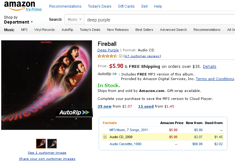The height and width of the screenshot is (165, 235).
Task: Click the Fireball album cover image
Action: [x=46, y=85]
